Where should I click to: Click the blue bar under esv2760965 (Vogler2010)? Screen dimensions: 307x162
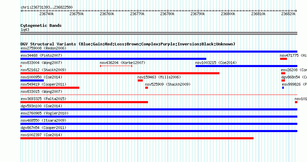[x=159, y=117]
